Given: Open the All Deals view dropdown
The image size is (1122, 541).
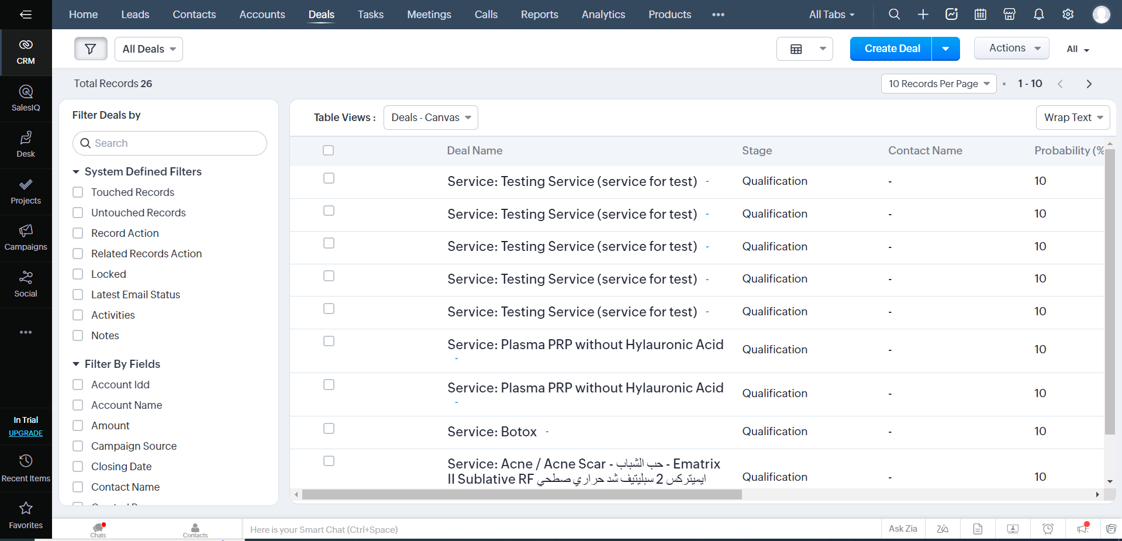Looking at the screenshot, I should coord(149,49).
